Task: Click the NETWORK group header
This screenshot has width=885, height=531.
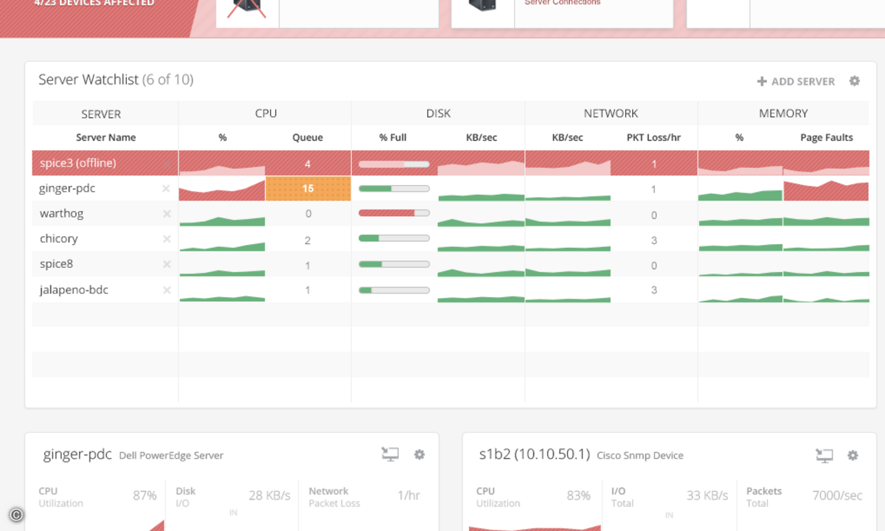Action: pyautogui.click(x=611, y=113)
